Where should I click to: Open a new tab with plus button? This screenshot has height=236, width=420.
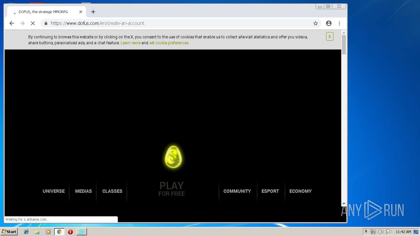(93, 12)
